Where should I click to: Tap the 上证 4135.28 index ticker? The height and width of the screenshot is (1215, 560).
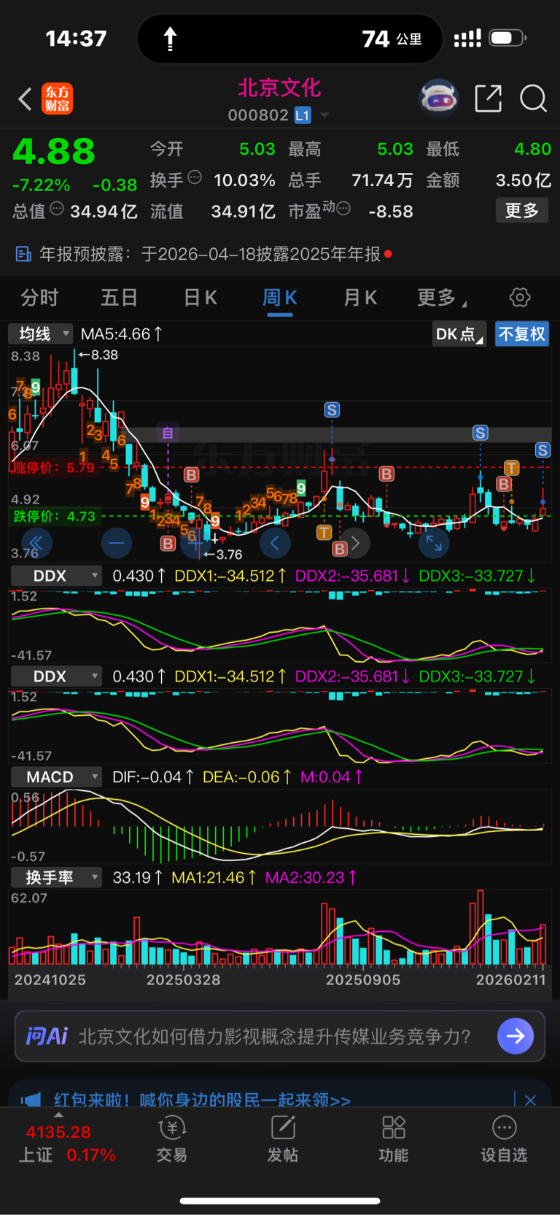point(67,1143)
